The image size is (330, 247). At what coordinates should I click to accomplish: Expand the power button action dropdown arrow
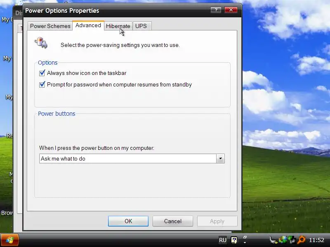pos(220,158)
